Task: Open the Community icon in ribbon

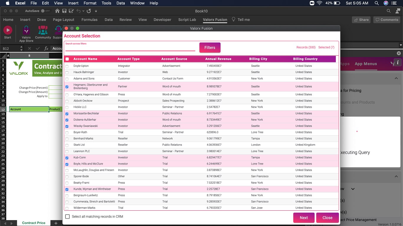Action: [x=43, y=30]
